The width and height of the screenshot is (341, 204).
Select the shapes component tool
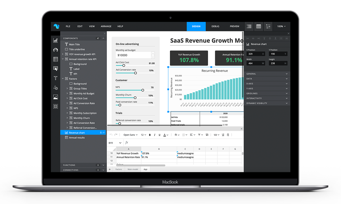56,88
